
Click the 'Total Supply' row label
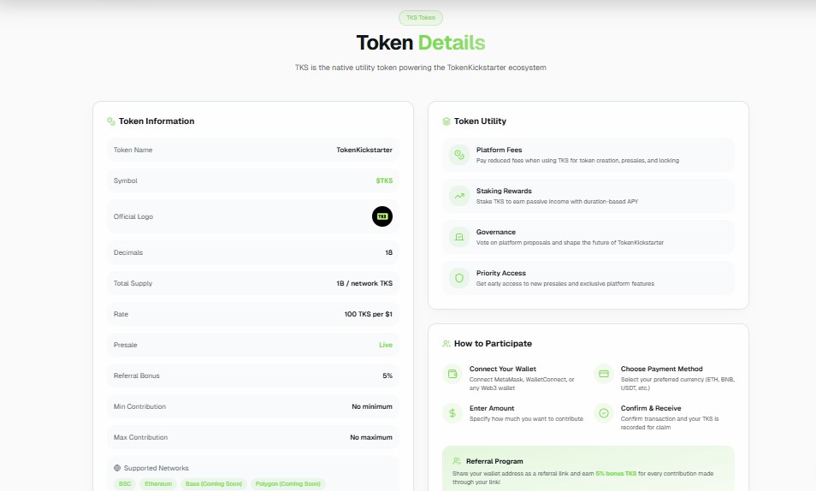tap(133, 283)
